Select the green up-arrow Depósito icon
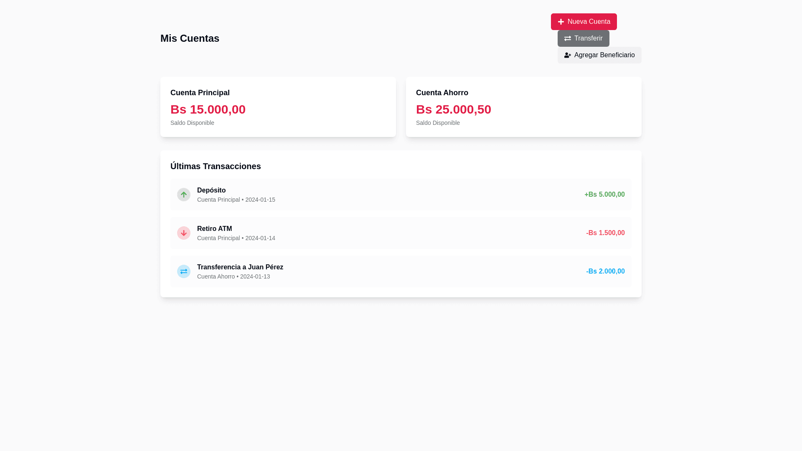 184,195
